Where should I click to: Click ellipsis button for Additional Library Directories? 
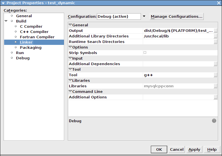[x=216, y=36]
